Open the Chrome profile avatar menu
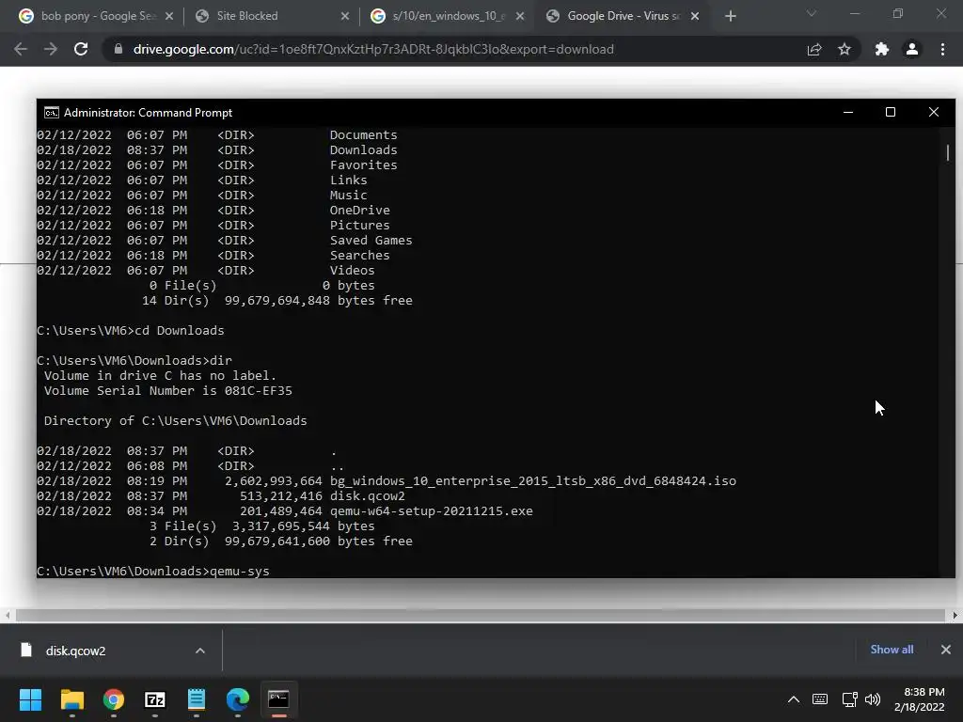The image size is (963, 722). pyautogui.click(x=912, y=49)
